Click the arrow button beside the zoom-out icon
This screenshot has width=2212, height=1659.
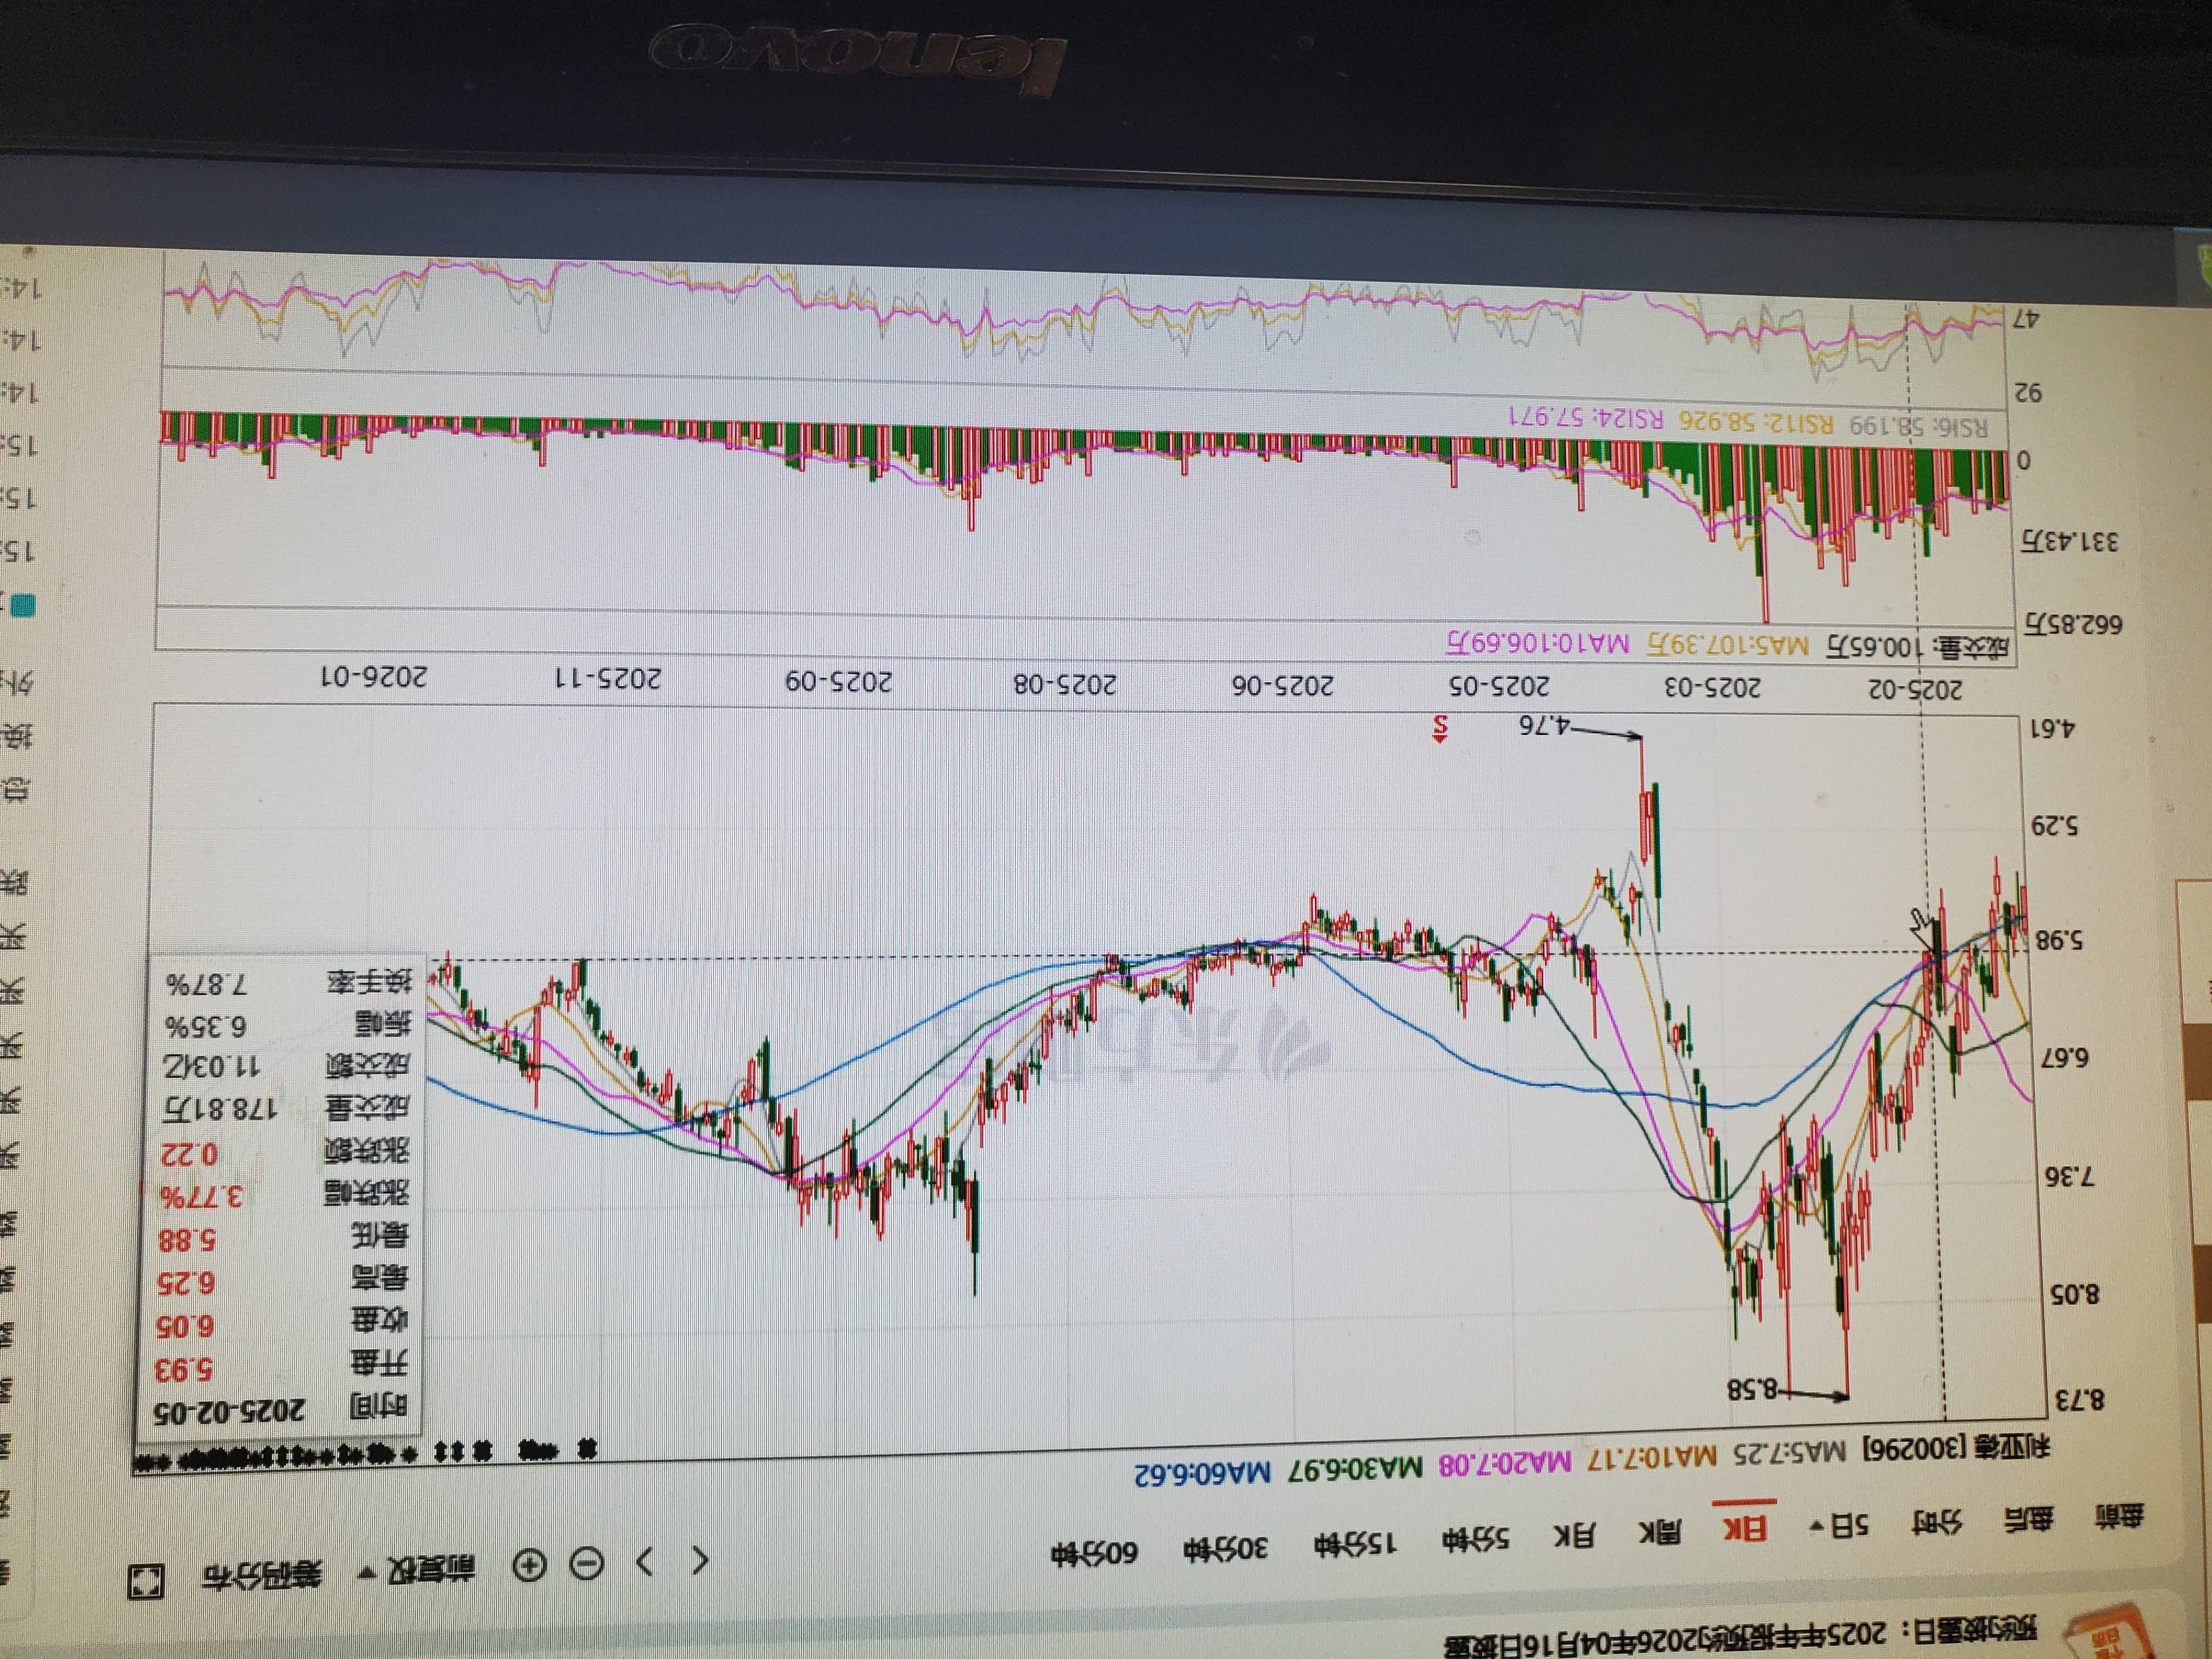pyautogui.click(x=645, y=1561)
